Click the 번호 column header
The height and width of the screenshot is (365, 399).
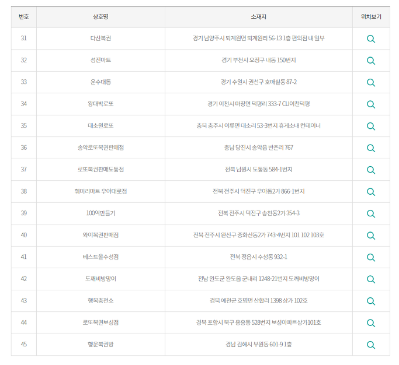[x=24, y=17]
